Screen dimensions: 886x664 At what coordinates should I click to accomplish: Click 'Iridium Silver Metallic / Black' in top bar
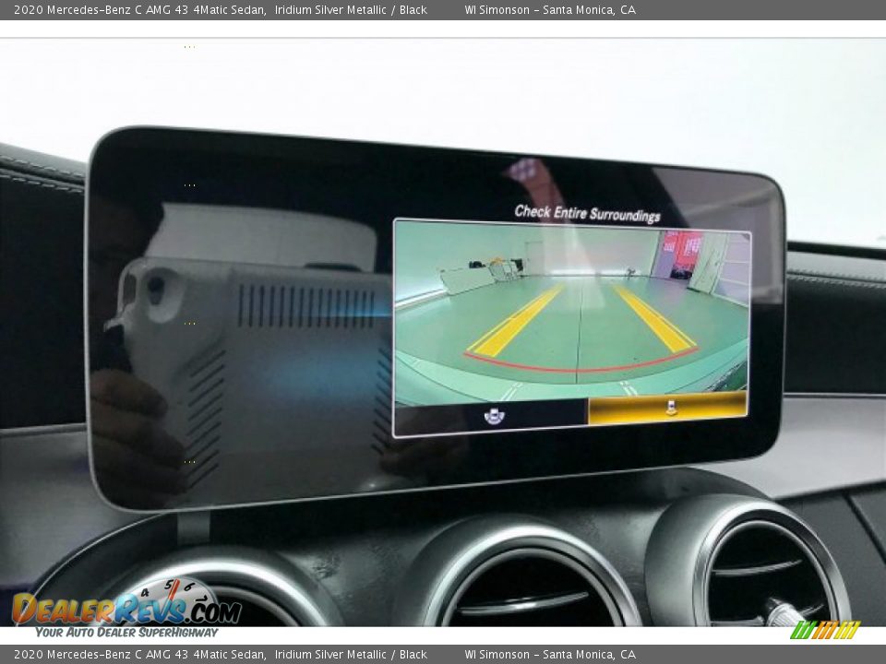click(351, 10)
